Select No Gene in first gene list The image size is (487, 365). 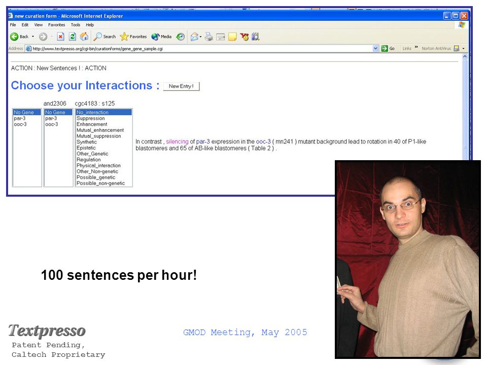pyautogui.click(x=27, y=113)
